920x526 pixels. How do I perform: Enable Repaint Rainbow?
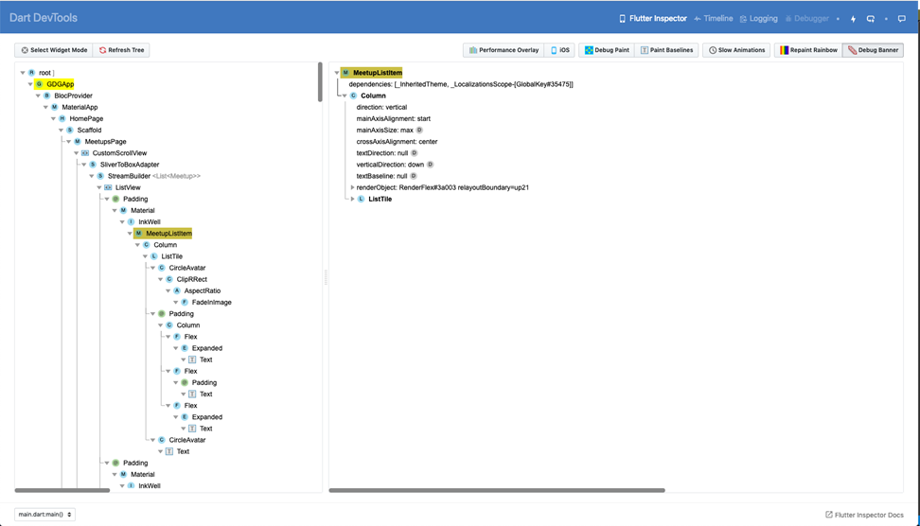point(807,50)
